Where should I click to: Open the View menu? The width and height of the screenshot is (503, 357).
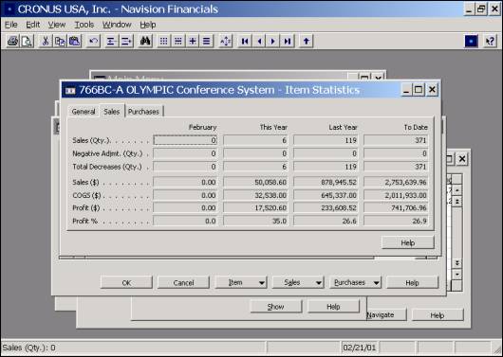point(57,25)
